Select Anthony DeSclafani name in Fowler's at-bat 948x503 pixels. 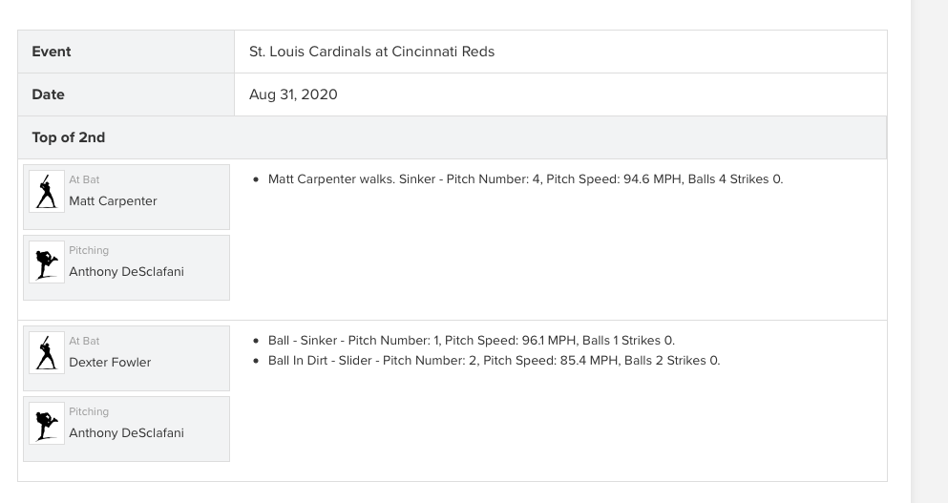click(x=126, y=433)
